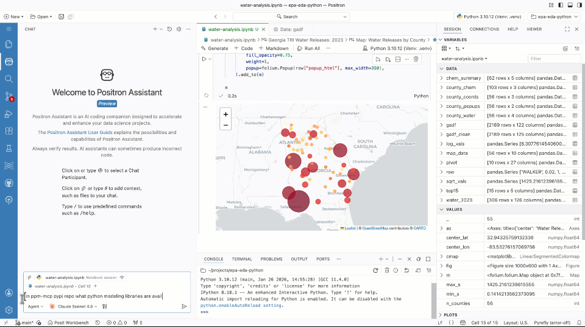Screen dimensions: 585x327
Task: Open data viewer for chem_summary variable
Action: pos(575,78)
